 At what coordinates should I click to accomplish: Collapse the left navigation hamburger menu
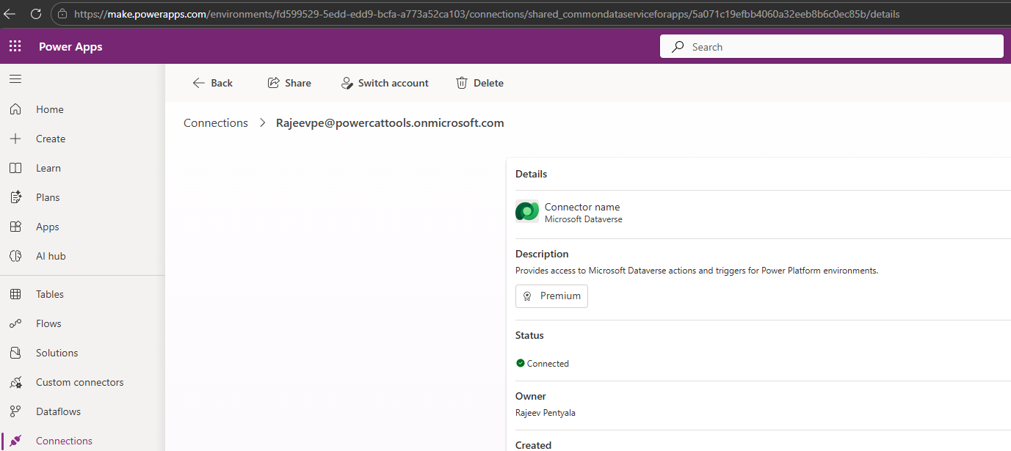coord(15,79)
